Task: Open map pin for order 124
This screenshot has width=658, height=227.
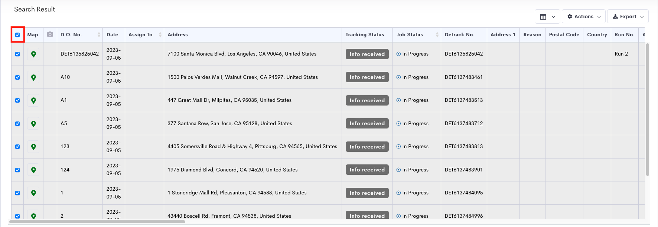Action: pos(33,170)
